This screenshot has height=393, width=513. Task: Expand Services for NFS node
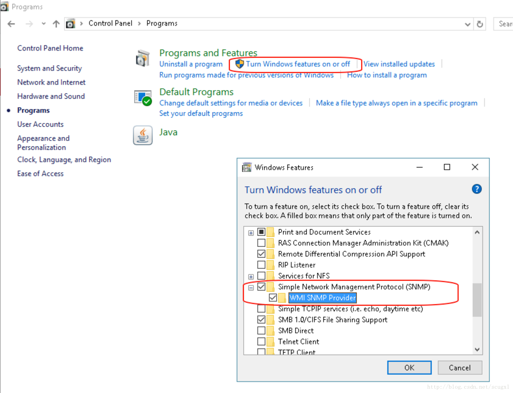[251, 277]
